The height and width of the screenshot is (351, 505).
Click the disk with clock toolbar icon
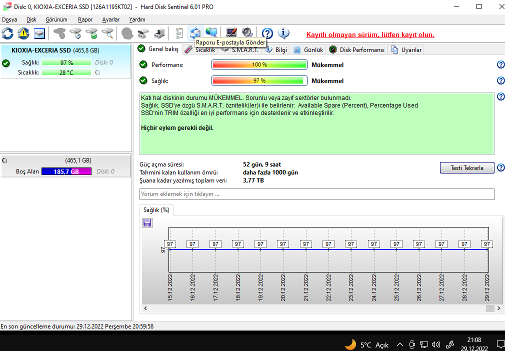click(75, 33)
